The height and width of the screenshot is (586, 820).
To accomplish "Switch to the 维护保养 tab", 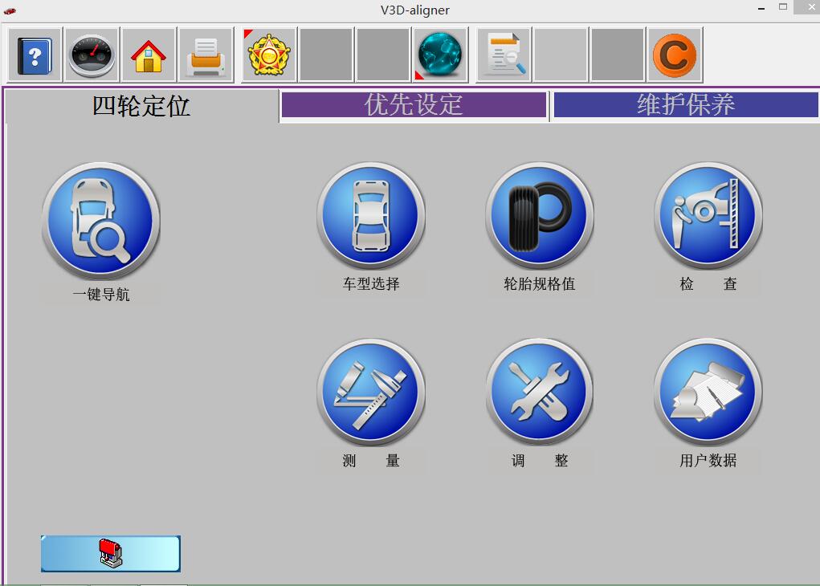I will coord(686,105).
